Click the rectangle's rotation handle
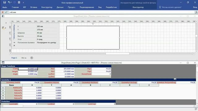This screenshot has height=111, width=198. pos(93,23)
